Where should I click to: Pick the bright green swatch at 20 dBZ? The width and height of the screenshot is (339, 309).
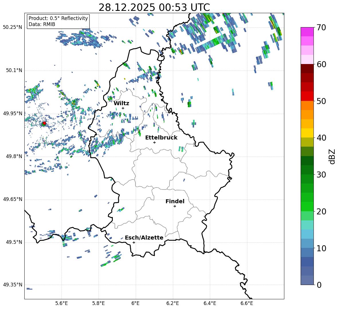click(307, 206)
